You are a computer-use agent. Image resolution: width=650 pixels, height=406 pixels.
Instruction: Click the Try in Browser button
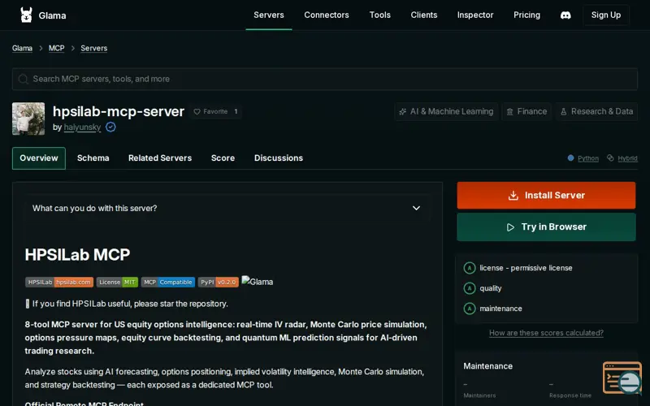coord(546,227)
